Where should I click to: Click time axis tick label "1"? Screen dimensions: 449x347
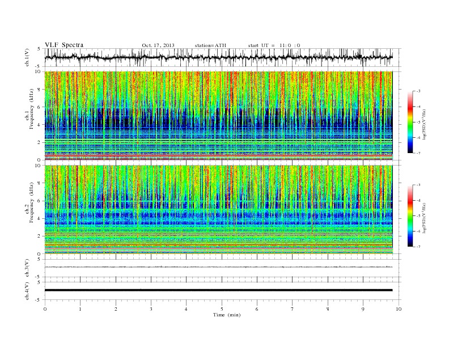(81, 309)
